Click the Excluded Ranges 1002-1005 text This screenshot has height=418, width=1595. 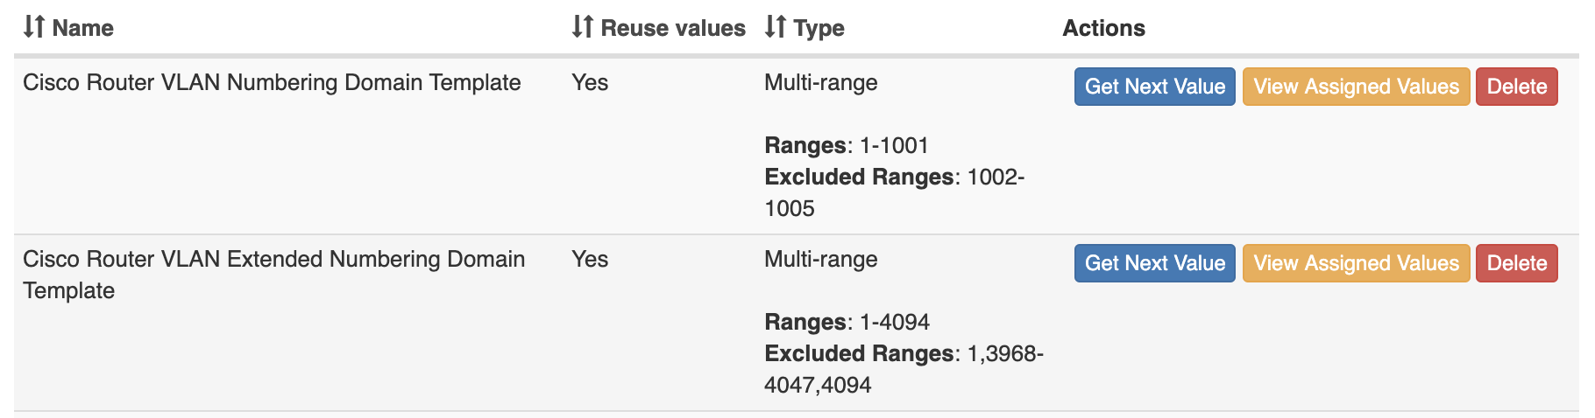(x=894, y=178)
